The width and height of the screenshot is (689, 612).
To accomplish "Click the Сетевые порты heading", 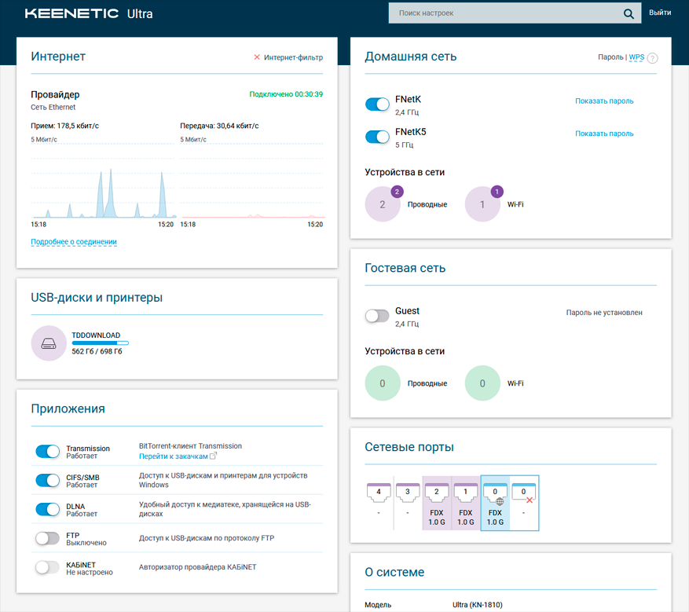I will point(409,447).
